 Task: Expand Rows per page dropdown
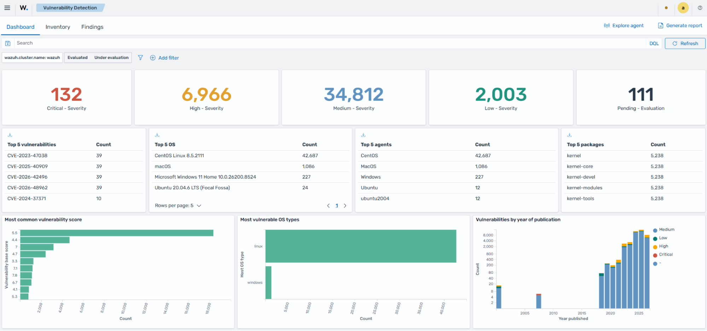[x=178, y=206]
